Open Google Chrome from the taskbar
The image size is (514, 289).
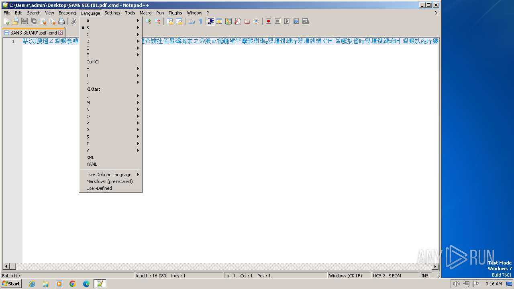click(x=73, y=284)
